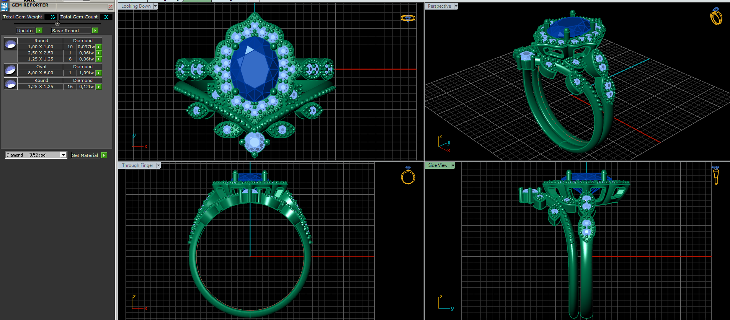This screenshot has height=320, width=730.
Task: Click the Through Finger viewport label
Action: 137,165
